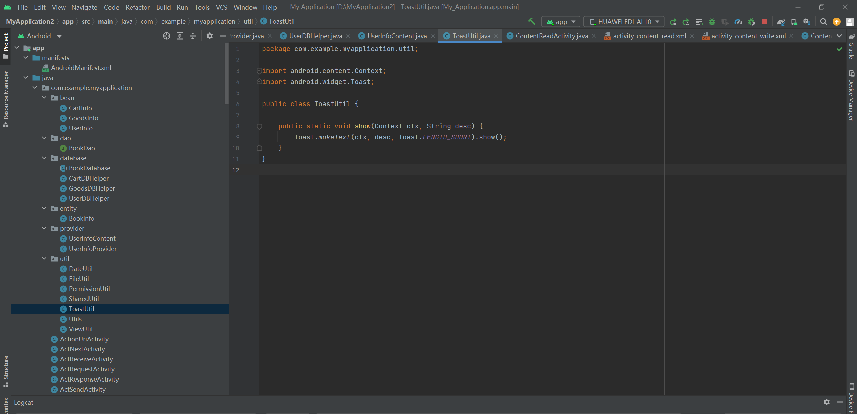Image resolution: width=857 pixels, height=414 pixels.
Task: Switch to ContentReadActivity.java tab
Action: [x=551, y=36]
